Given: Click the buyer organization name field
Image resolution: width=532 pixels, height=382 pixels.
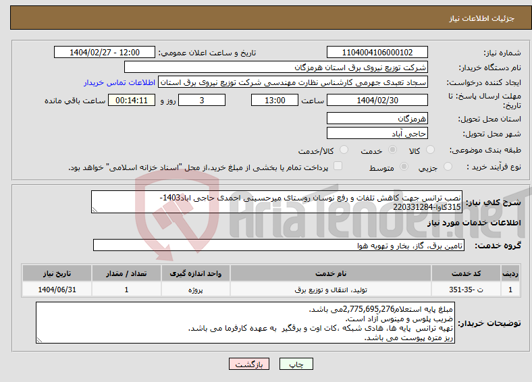Looking at the screenshot, I should pos(276,67).
